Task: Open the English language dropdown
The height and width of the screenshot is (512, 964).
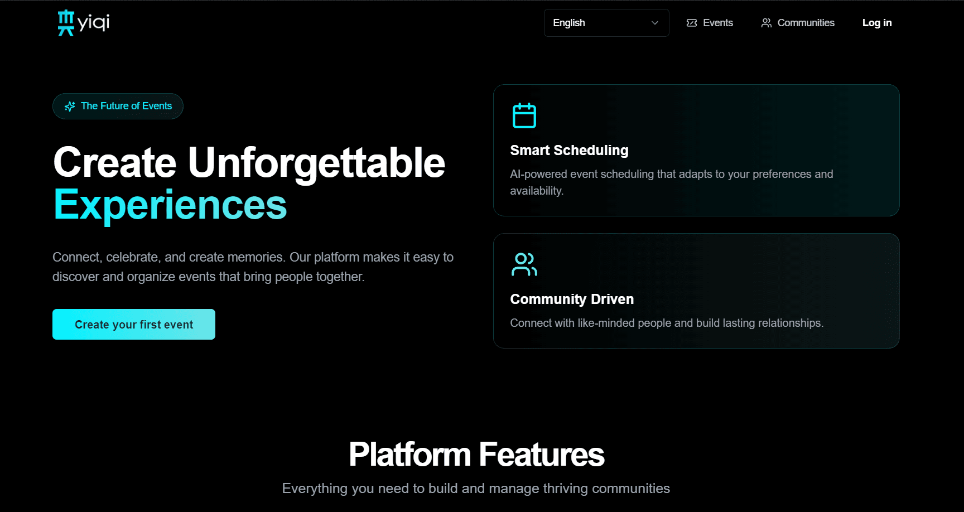Action: 605,23
